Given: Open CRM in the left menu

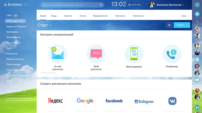Looking at the screenshot, I should pyautogui.click(x=9, y=16).
